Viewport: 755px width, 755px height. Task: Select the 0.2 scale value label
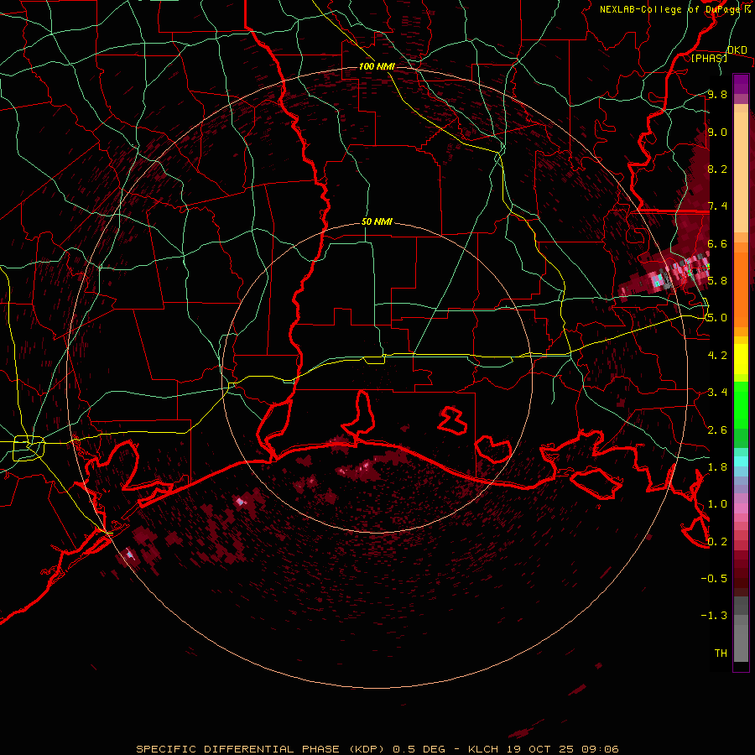717,541
